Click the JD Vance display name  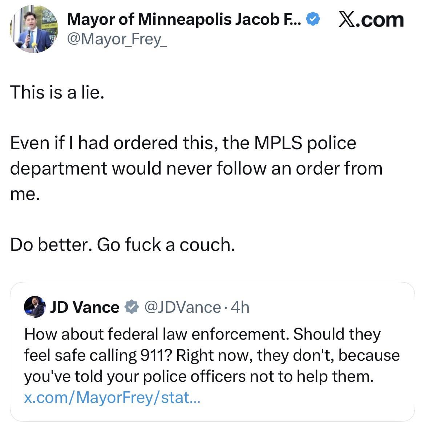click(84, 308)
